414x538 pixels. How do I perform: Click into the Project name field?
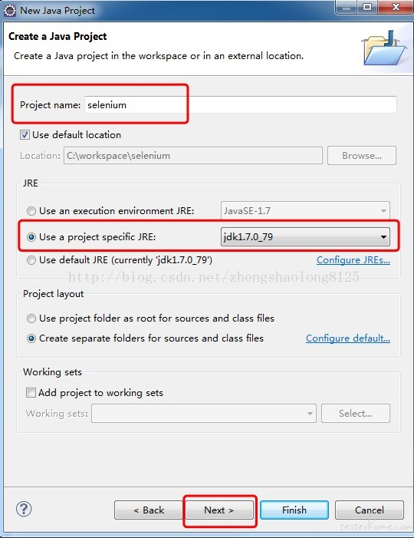pos(241,104)
